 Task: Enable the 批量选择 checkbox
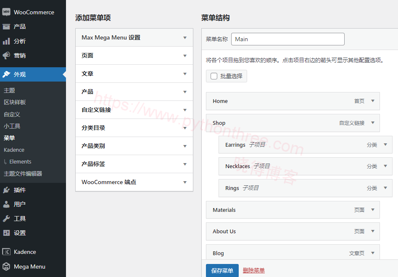[214, 76]
